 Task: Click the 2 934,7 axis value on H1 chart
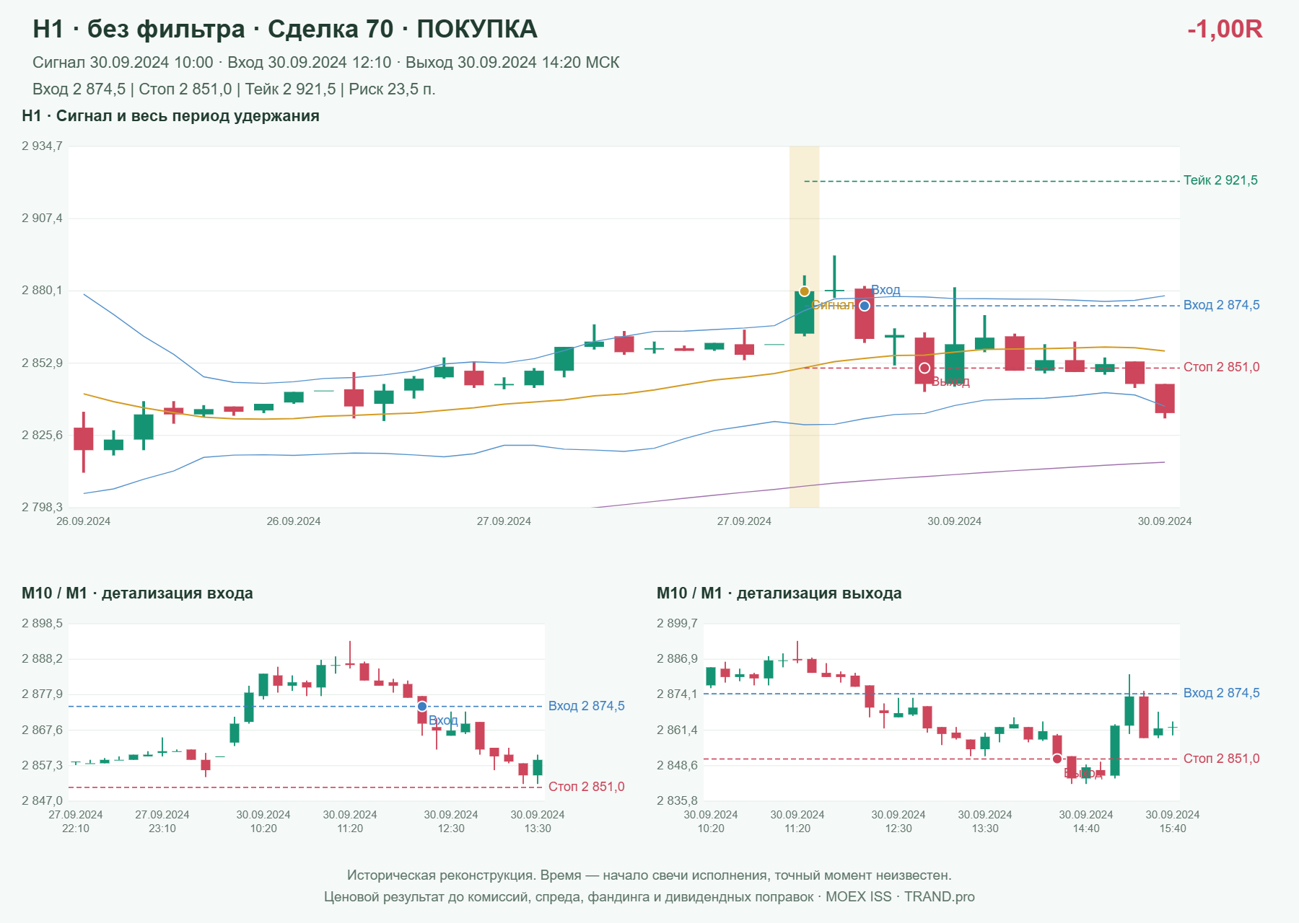(x=42, y=146)
